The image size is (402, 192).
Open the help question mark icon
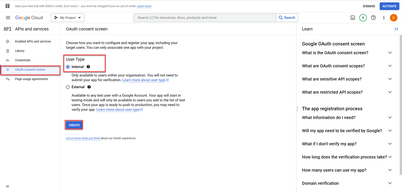click(x=373, y=18)
